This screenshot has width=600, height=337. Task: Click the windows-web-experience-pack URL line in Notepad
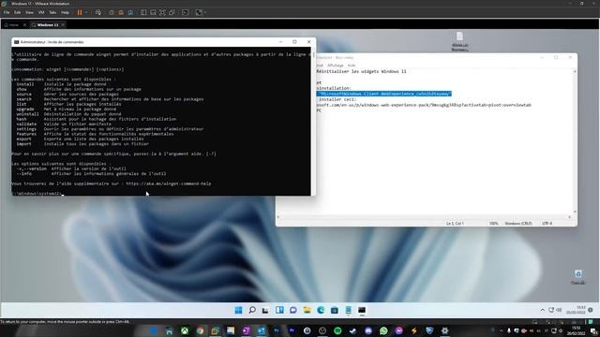tap(424, 105)
